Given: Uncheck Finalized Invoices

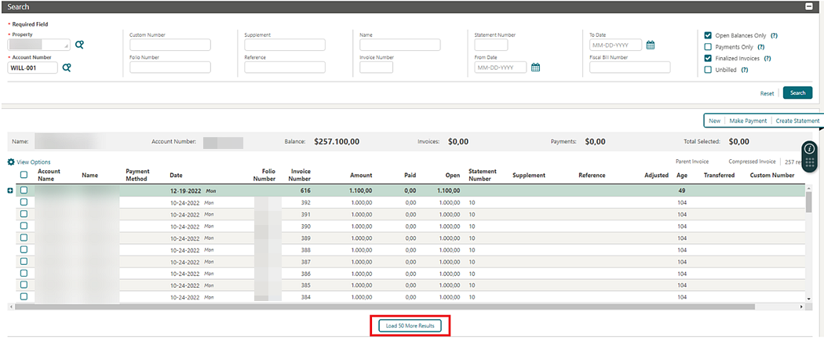Looking at the screenshot, I should pyautogui.click(x=708, y=58).
